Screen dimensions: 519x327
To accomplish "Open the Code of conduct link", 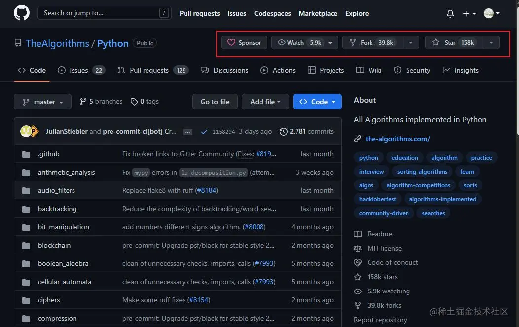I will click(x=386, y=262).
